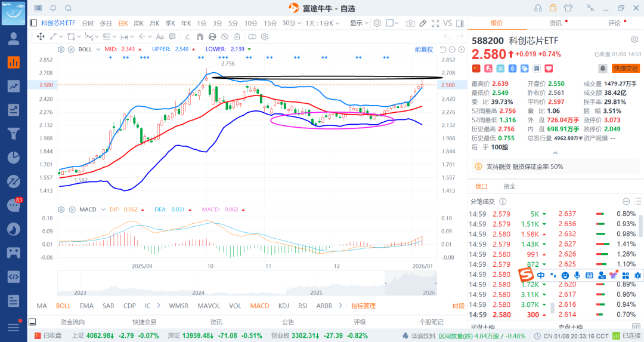Toggle the left sidebar panel icon beside 科创芯片ETF
Screen dimensions: 644x342
[x=33, y=23]
